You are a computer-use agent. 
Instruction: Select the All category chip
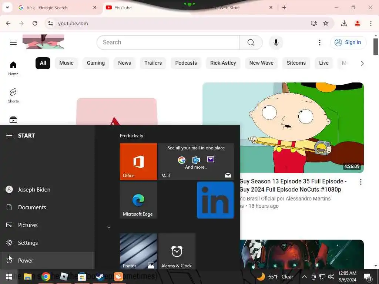pyautogui.click(x=43, y=63)
